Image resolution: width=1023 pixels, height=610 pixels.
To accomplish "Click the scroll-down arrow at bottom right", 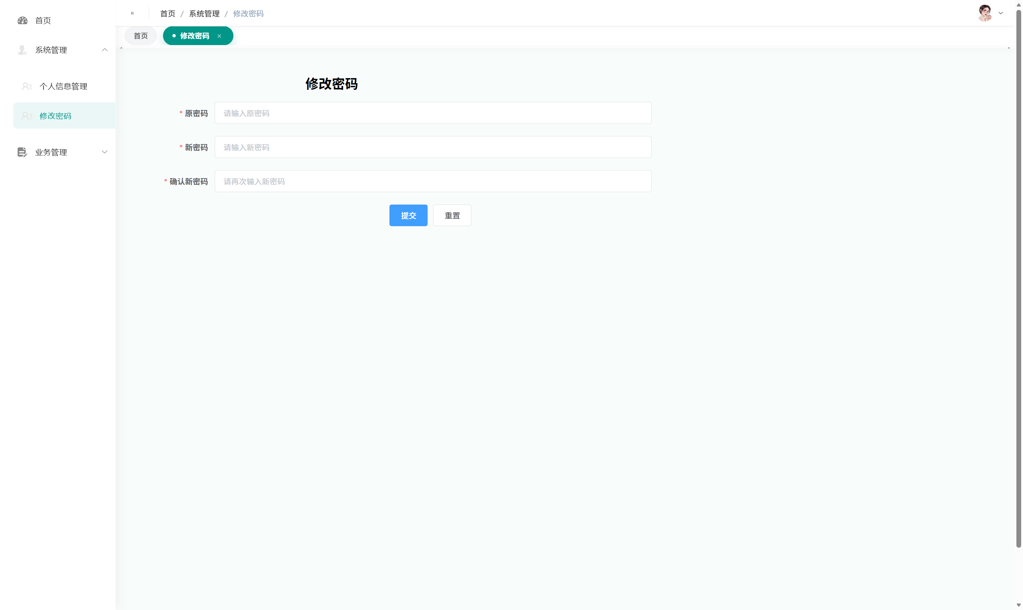I will (x=1019, y=605).
